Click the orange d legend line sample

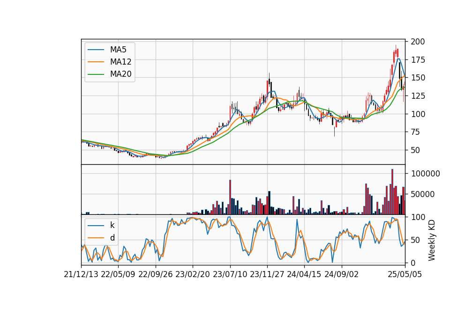(x=96, y=238)
